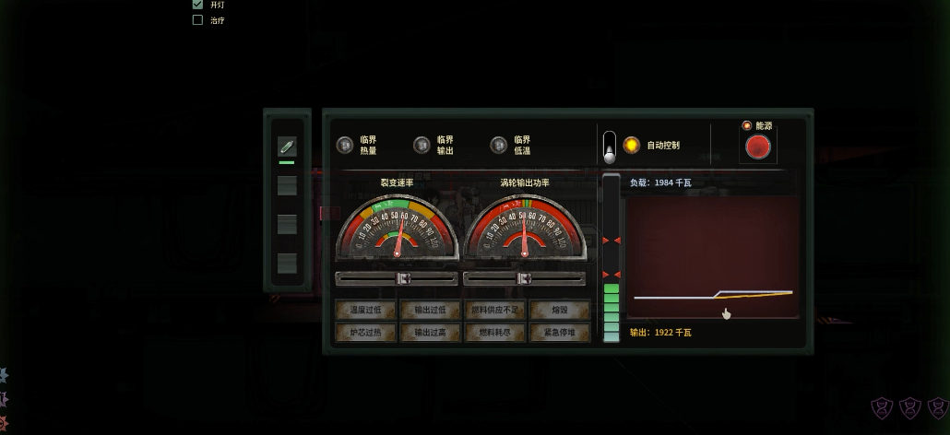The height and width of the screenshot is (435, 950).
Task: Click the 裂变速率 gauge dial
Action: pos(397,227)
